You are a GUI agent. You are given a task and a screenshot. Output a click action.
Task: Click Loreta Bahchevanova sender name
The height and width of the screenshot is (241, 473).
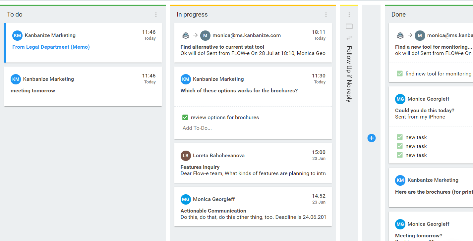[x=219, y=156]
